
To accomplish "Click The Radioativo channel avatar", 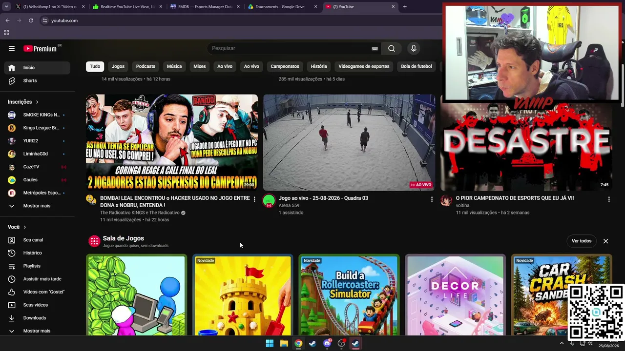I will pyautogui.click(x=91, y=199).
